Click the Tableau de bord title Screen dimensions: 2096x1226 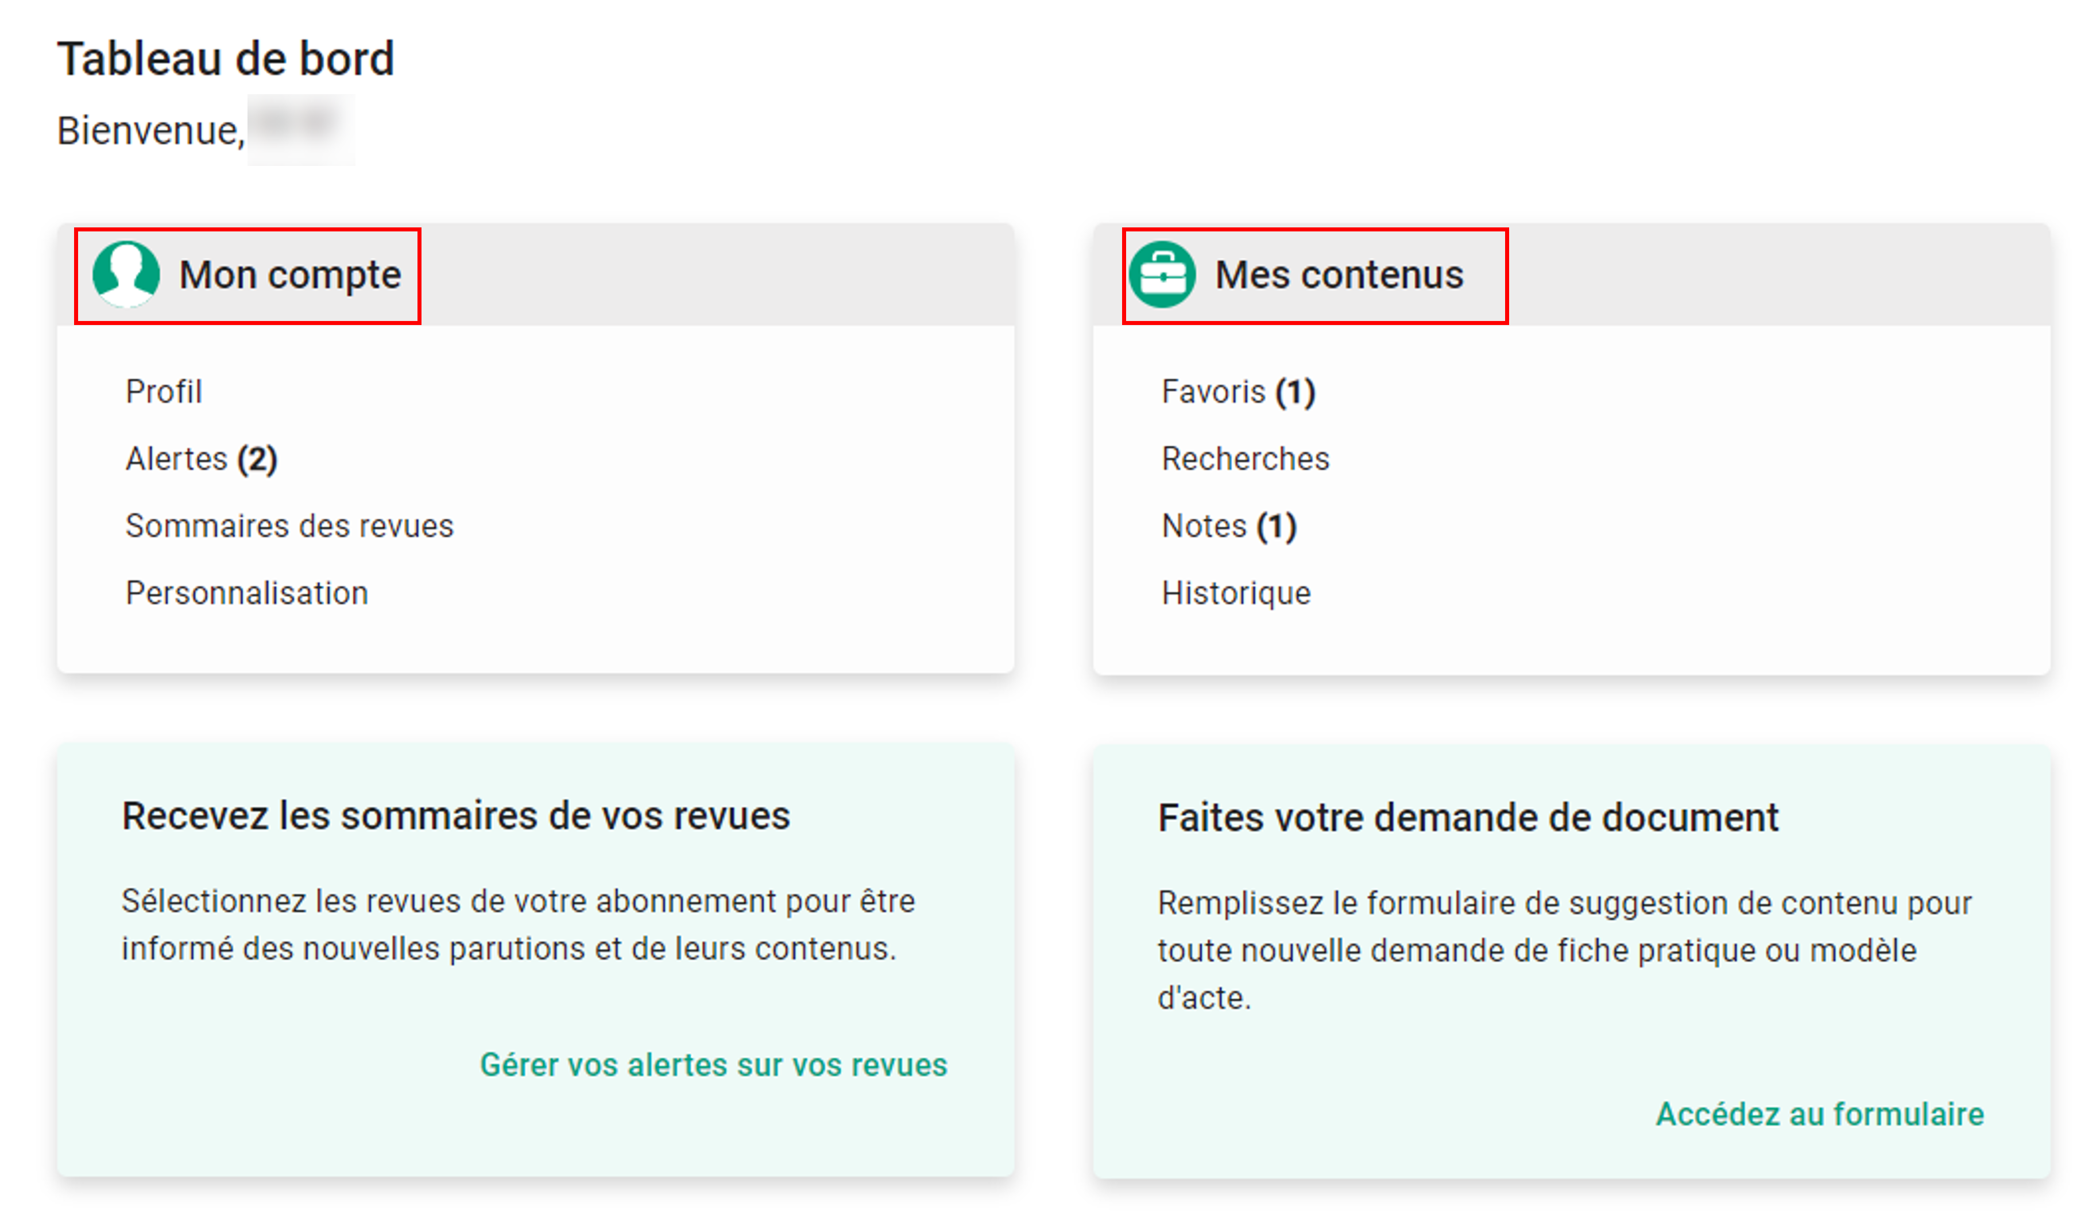tap(226, 59)
